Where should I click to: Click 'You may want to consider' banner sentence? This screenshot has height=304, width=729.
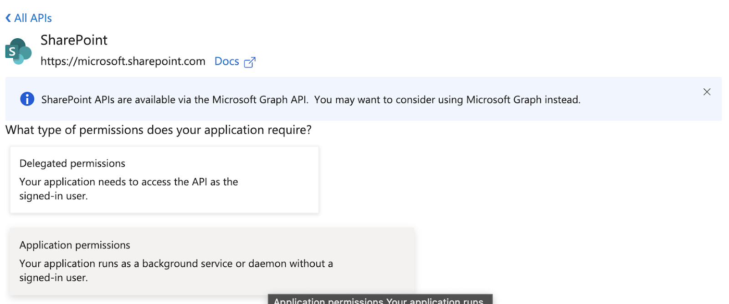pyautogui.click(x=447, y=100)
